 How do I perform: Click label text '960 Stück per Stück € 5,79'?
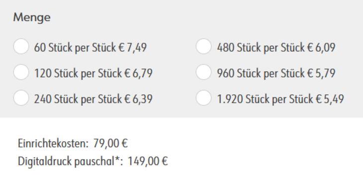pyautogui.click(x=276, y=73)
